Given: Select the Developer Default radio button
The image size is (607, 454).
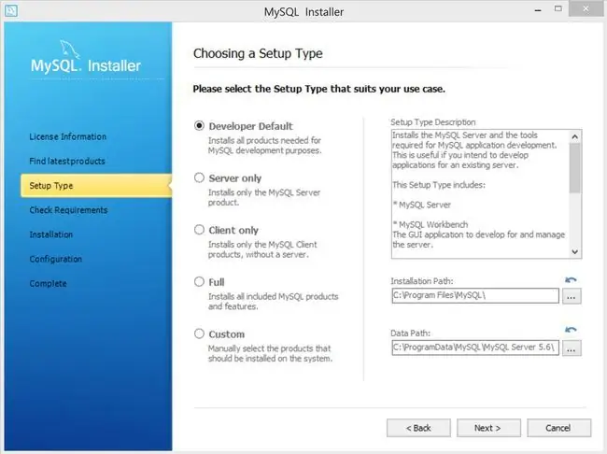Looking at the screenshot, I should [x=199, y=126].
